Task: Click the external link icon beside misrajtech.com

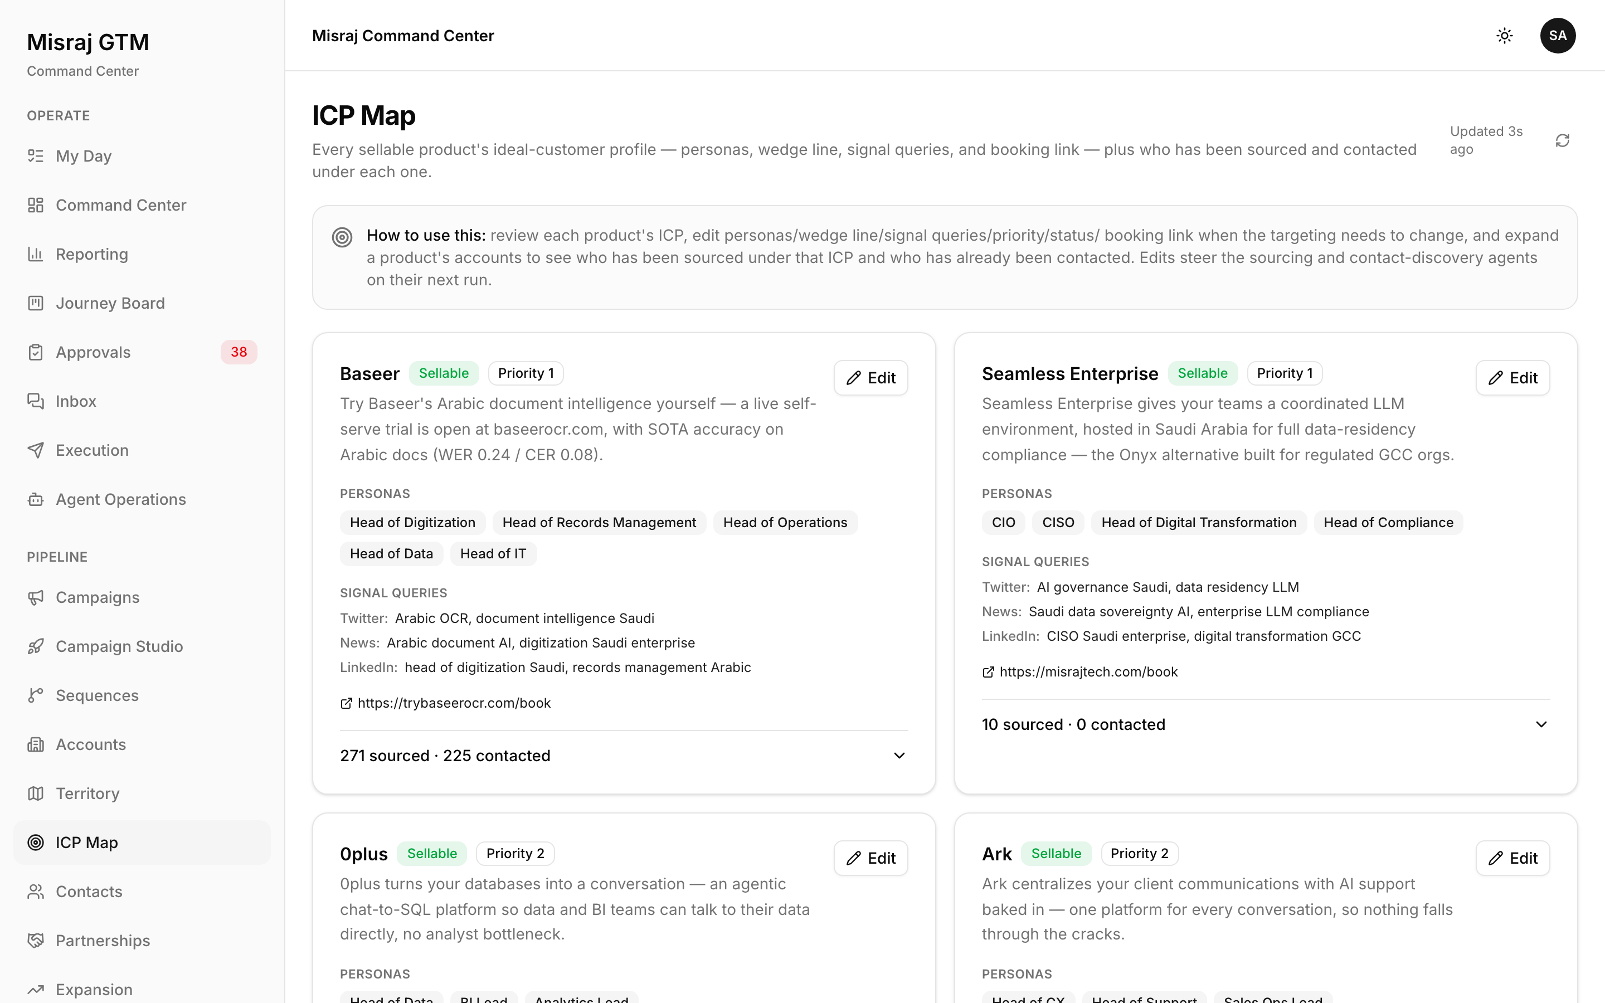Action: click(988, 672)
